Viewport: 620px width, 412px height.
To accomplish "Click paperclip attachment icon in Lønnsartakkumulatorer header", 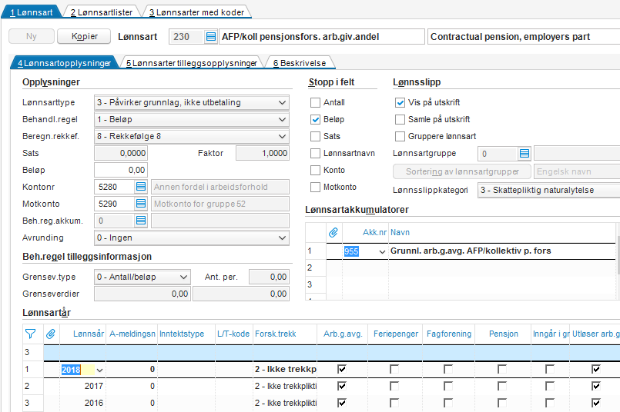I will pos(333,232).
